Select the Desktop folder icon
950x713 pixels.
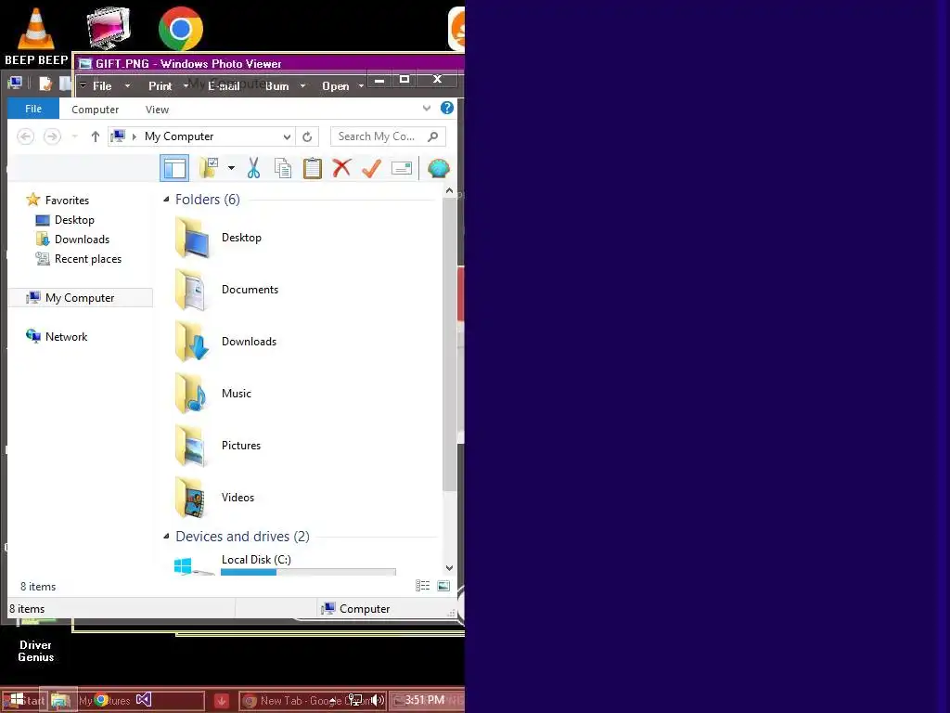click(192, 238)
